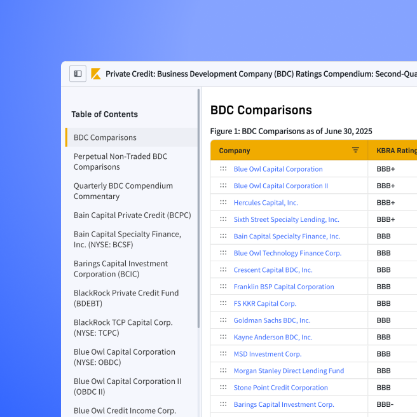Viewport: 417px width, 417px height.
Task: Click drag handle for Bain Capital Specialty Finance row
Action: tap(223, 236)
